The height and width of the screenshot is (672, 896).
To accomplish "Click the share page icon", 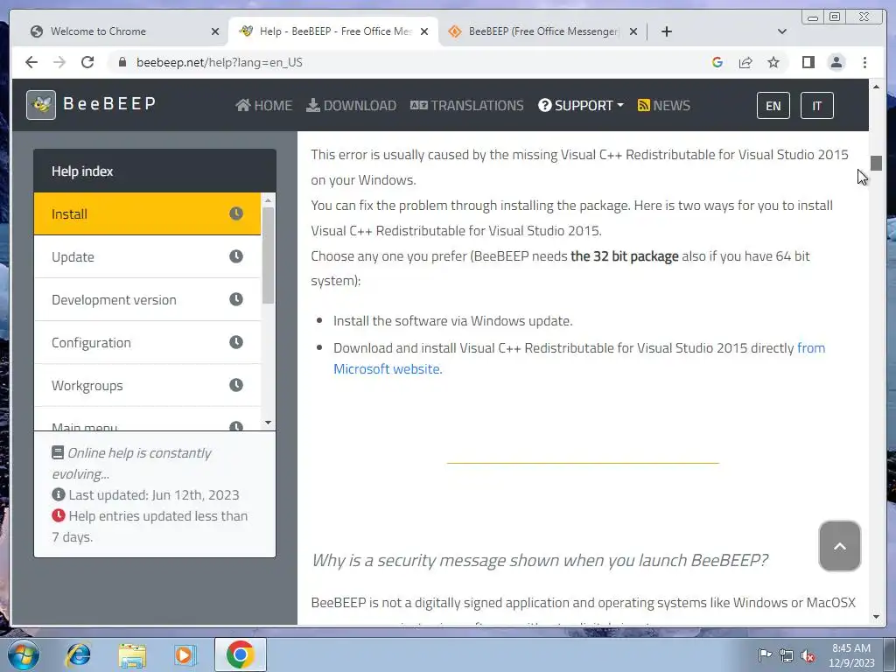I will 745,62.
